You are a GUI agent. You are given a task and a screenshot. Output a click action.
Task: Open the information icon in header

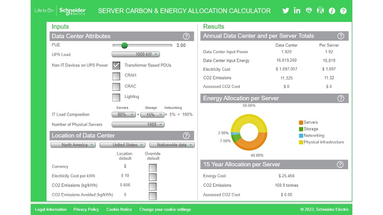332,11
